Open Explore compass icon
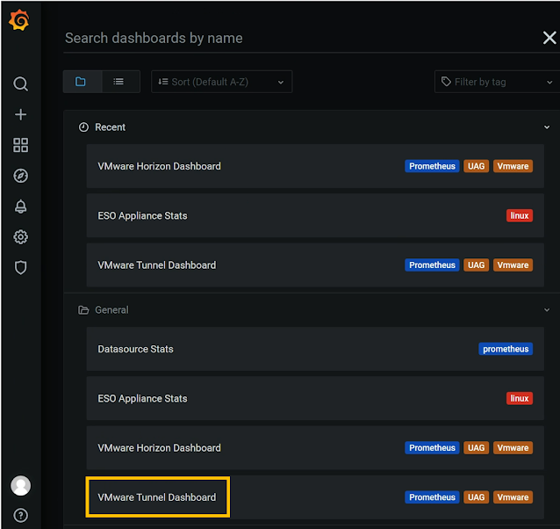This screenshot has width=560, height=529. [20, 176]
